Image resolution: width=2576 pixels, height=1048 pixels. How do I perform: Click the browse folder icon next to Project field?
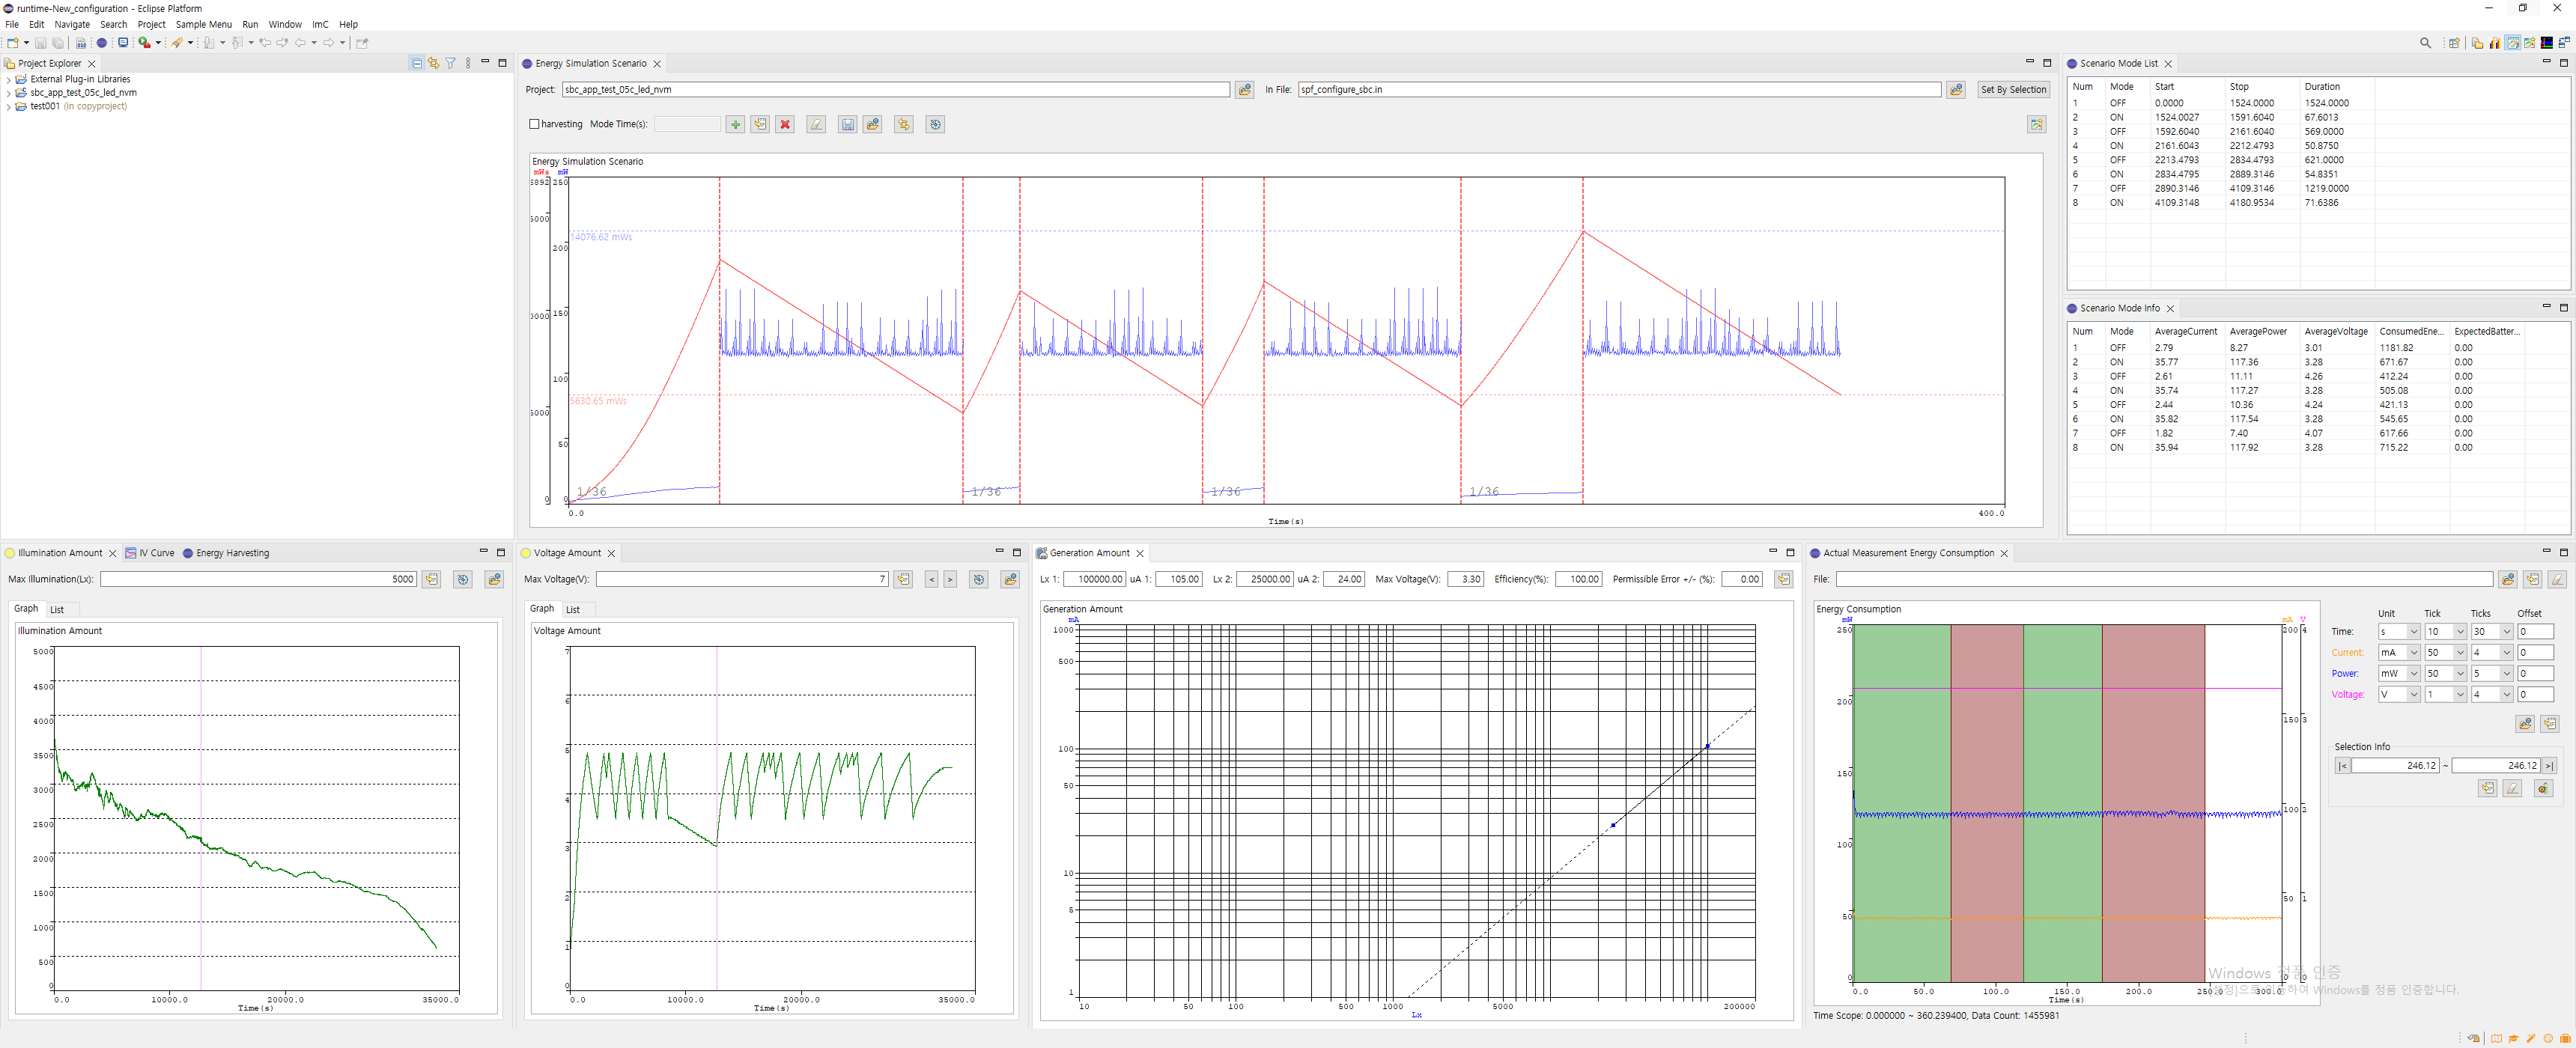(1244, 90)
